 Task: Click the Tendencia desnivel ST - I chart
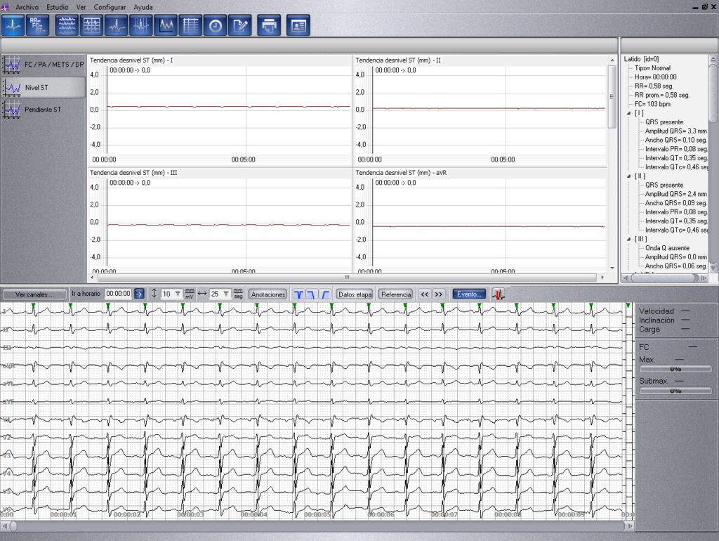click(220, 110)
